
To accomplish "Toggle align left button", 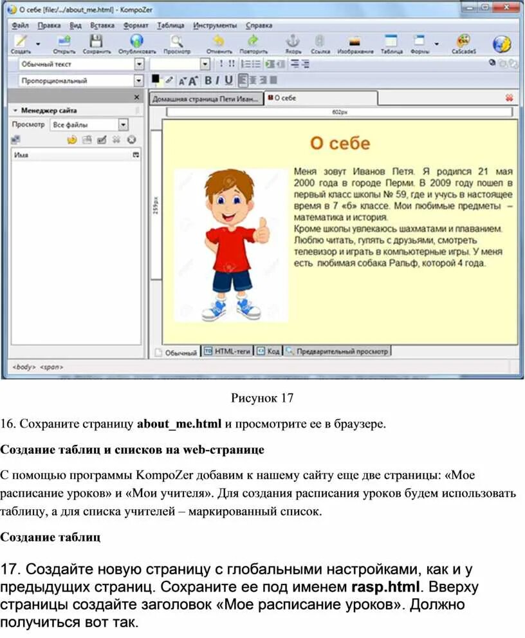I will 243,80.
